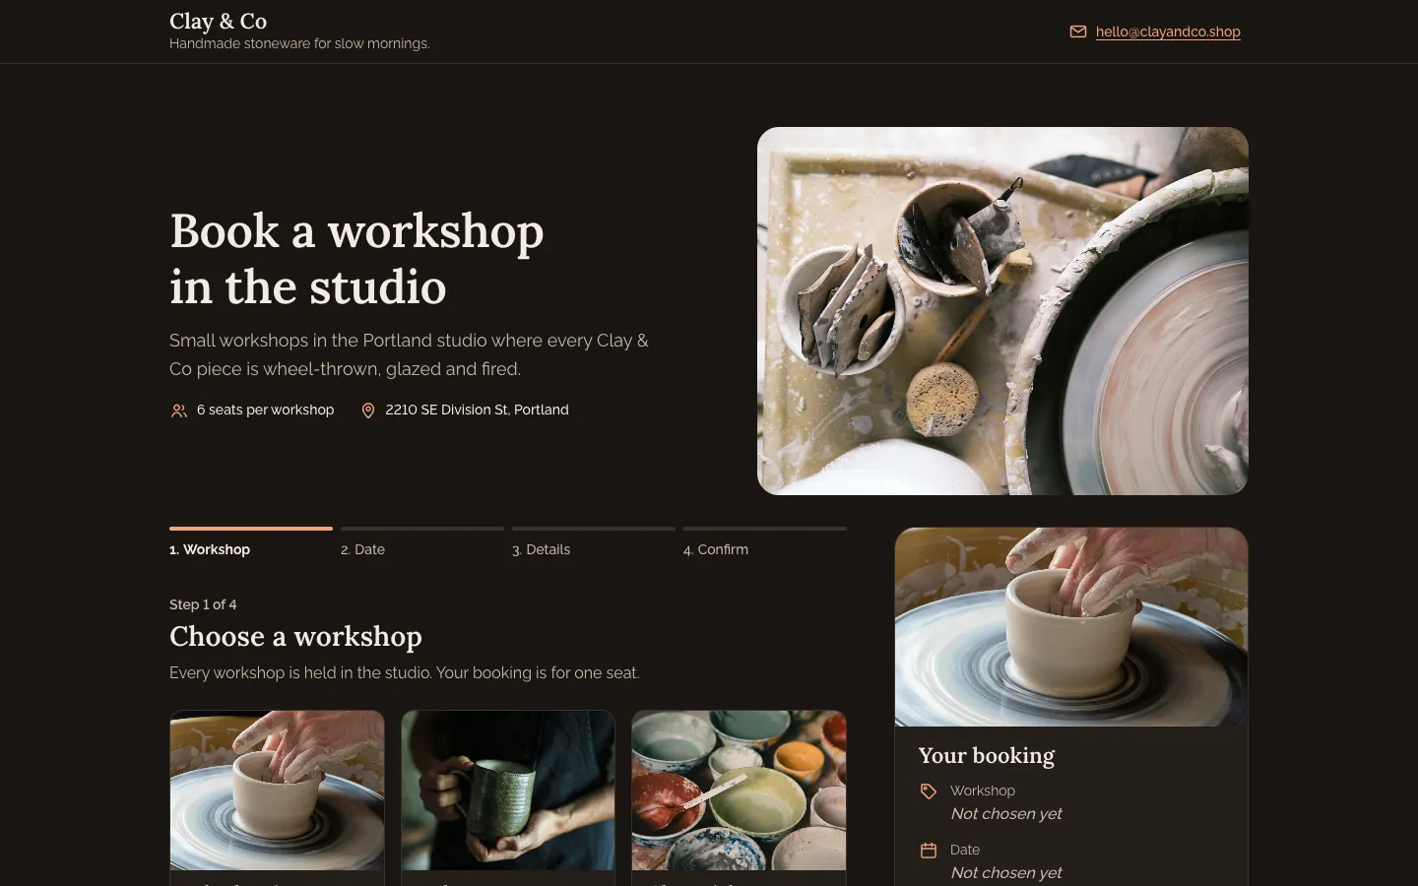The image size is (1418, 886).
Task: Click the '2210 SE Division St, Portland' address
Action: [x=477, y=410]
